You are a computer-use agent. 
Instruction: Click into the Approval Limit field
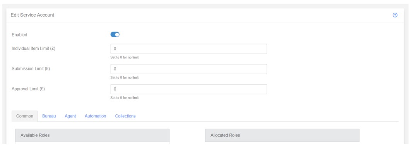tap(189, 89)
